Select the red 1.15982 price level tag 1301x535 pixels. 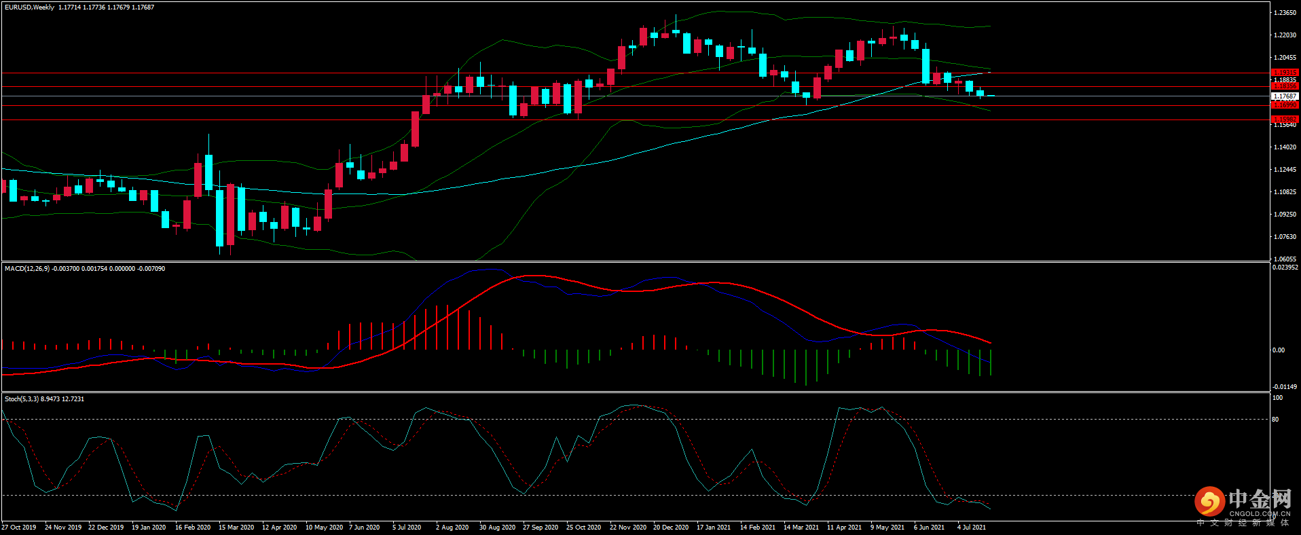[x=1285, y=119]
